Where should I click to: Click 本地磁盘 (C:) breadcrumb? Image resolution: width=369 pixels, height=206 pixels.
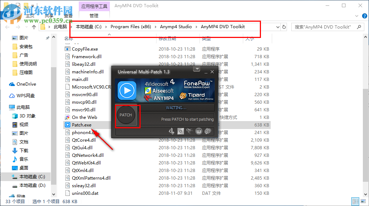pyautogui.click(x=89, y=27)
